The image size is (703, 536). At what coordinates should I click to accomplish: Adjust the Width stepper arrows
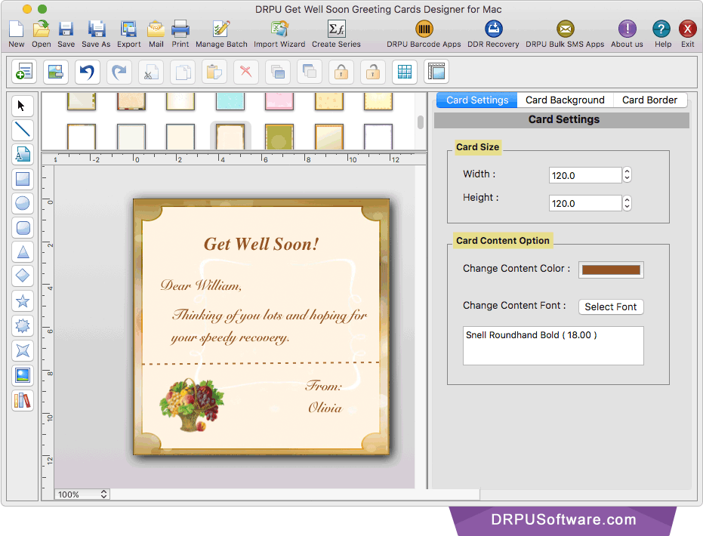(x=627, y=175)
